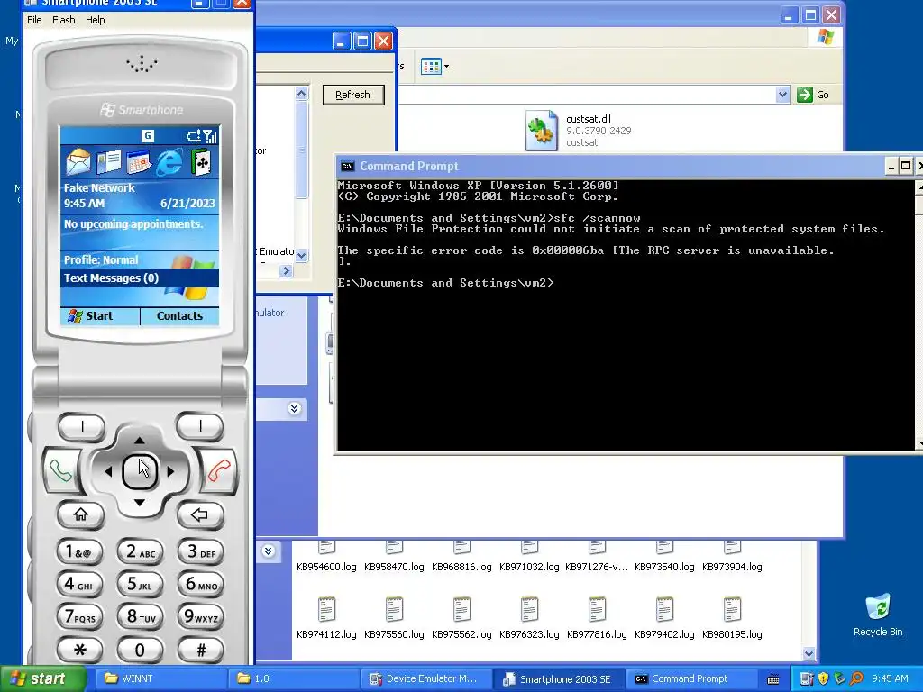Select the KB974112.log file icon
The image size is (923, 692).
click(326, 609)
